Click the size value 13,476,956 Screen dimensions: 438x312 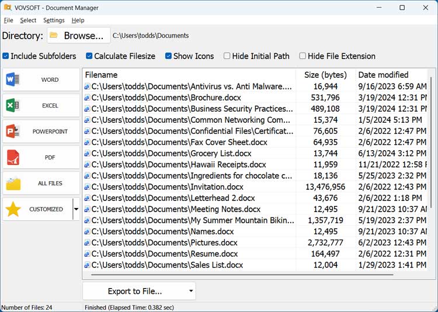[x=325, y=187]
